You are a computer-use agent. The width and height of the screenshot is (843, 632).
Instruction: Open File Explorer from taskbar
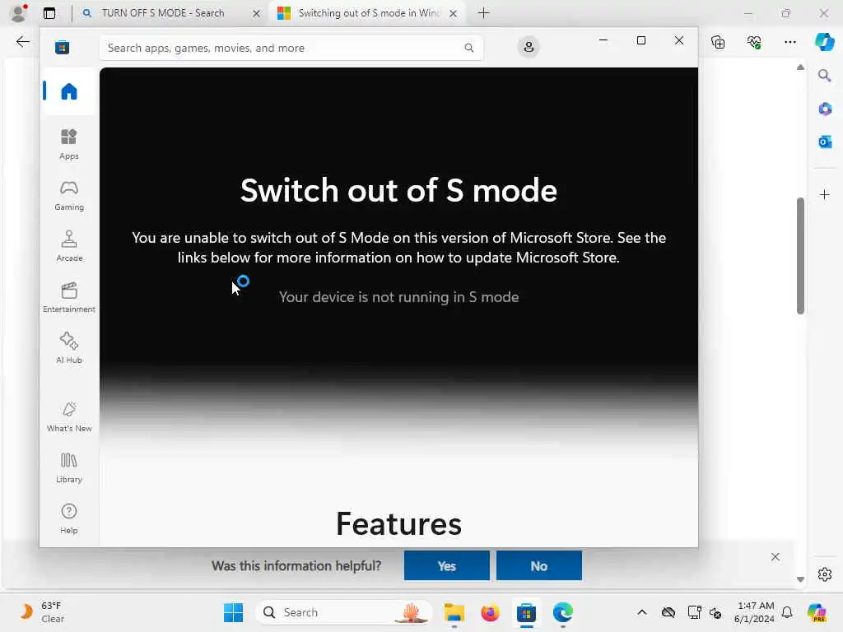454,612
